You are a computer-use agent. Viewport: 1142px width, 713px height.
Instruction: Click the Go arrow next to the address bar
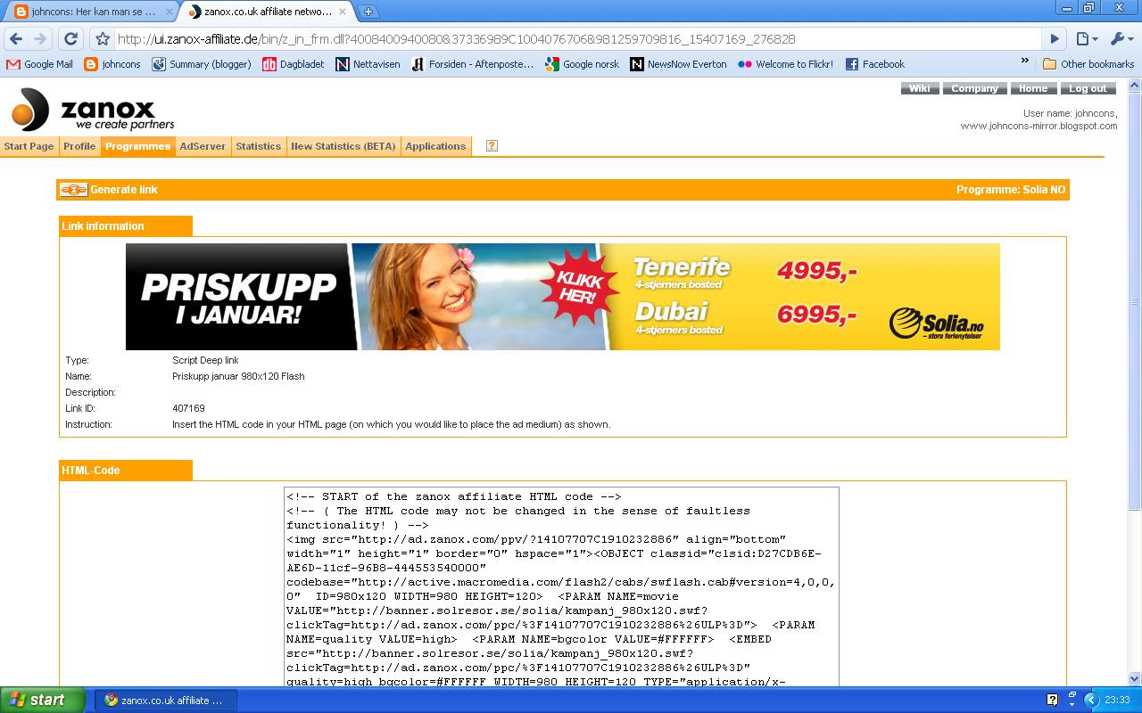tap(1055, 39)
